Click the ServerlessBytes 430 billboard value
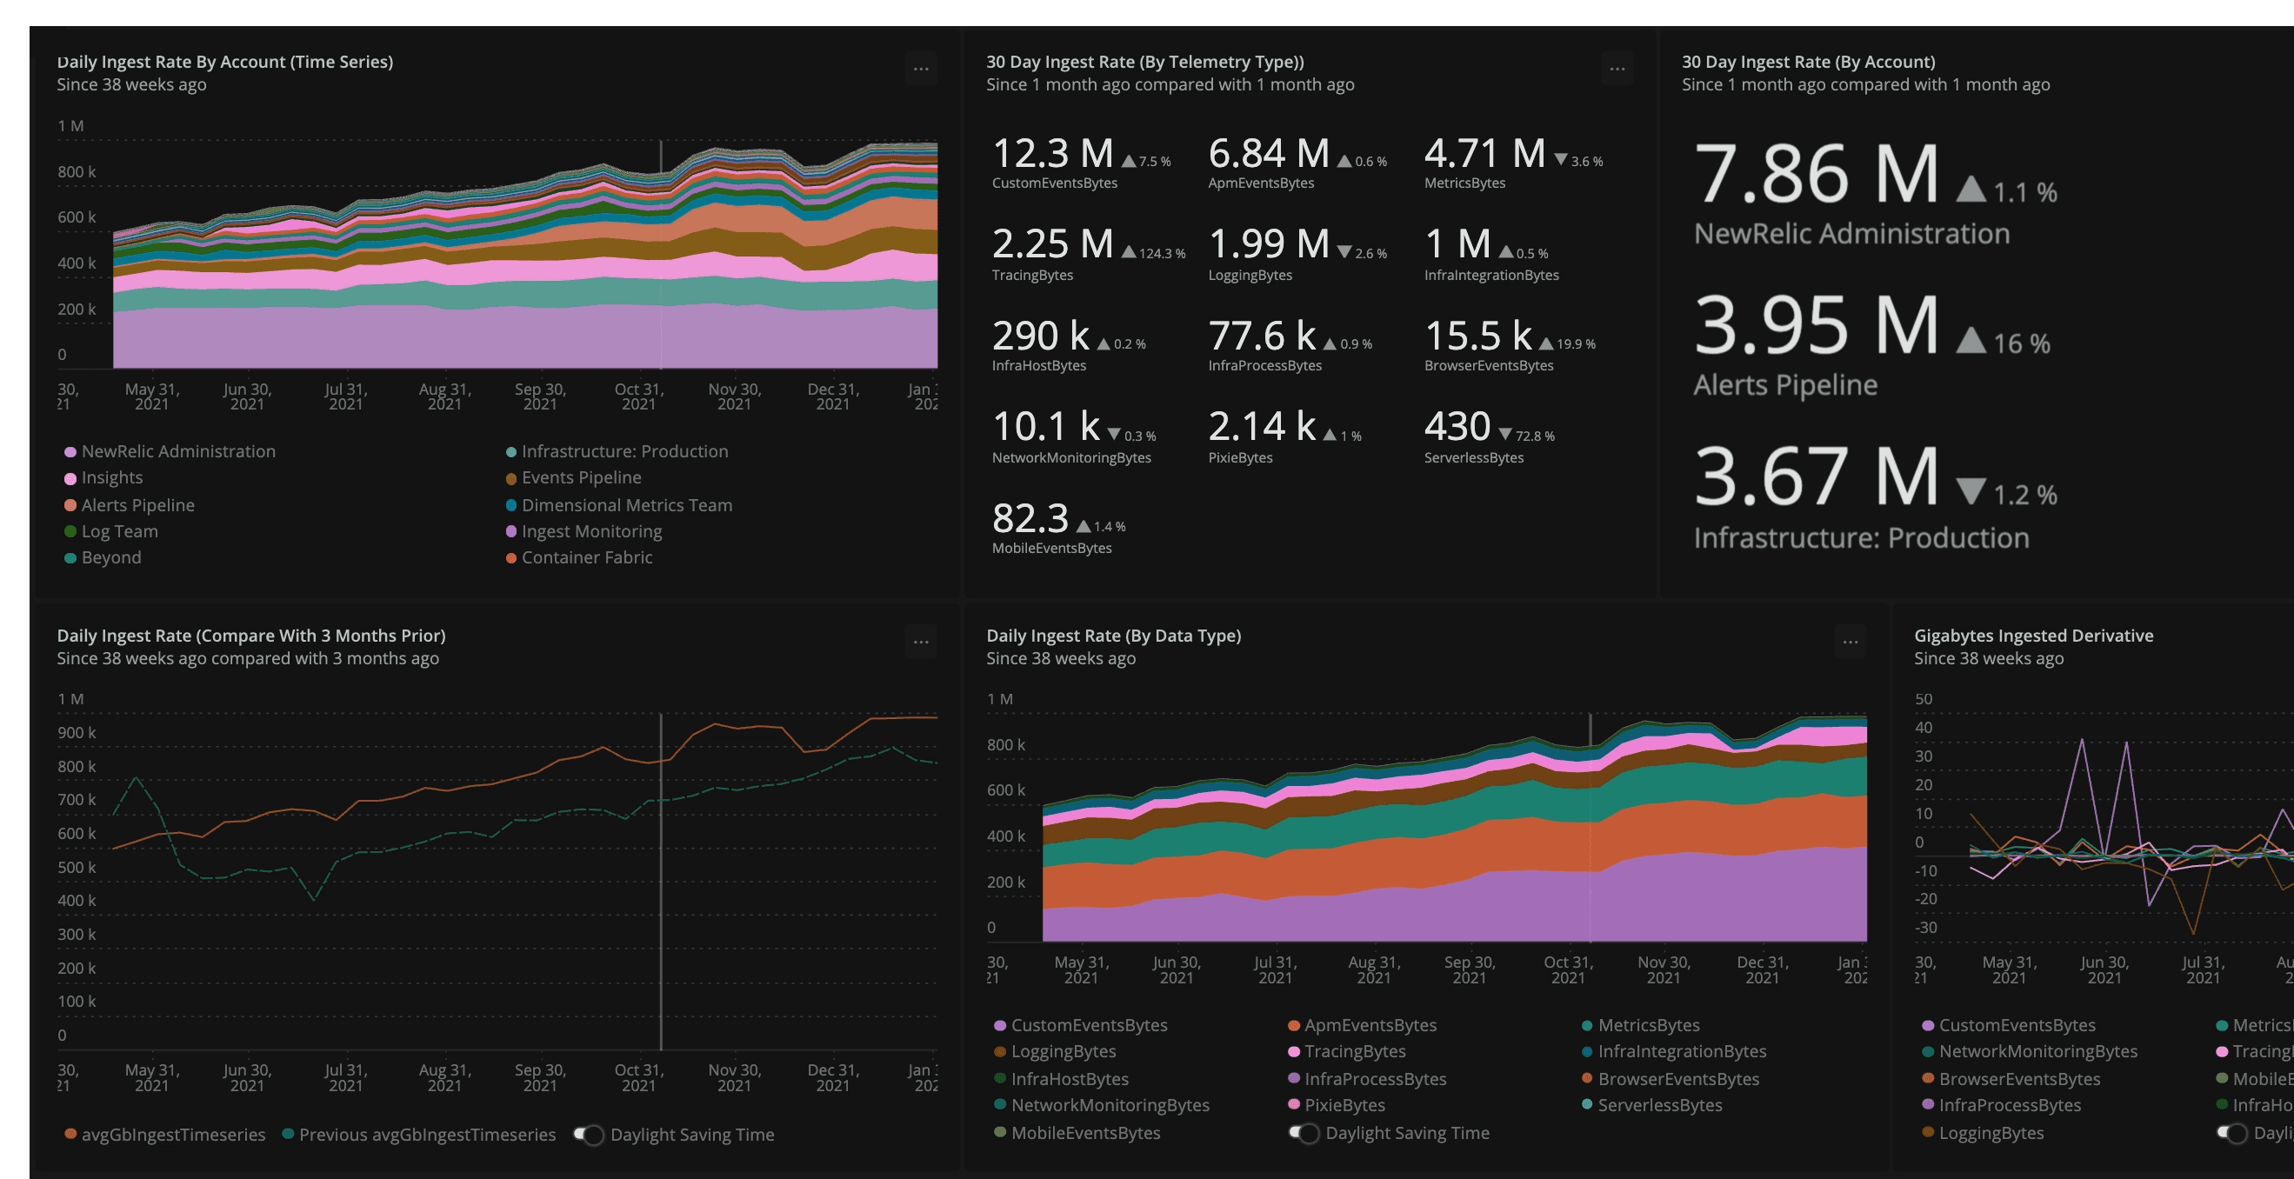Viewport: 2294px width, 1179px height. (x=1457, y=427)
